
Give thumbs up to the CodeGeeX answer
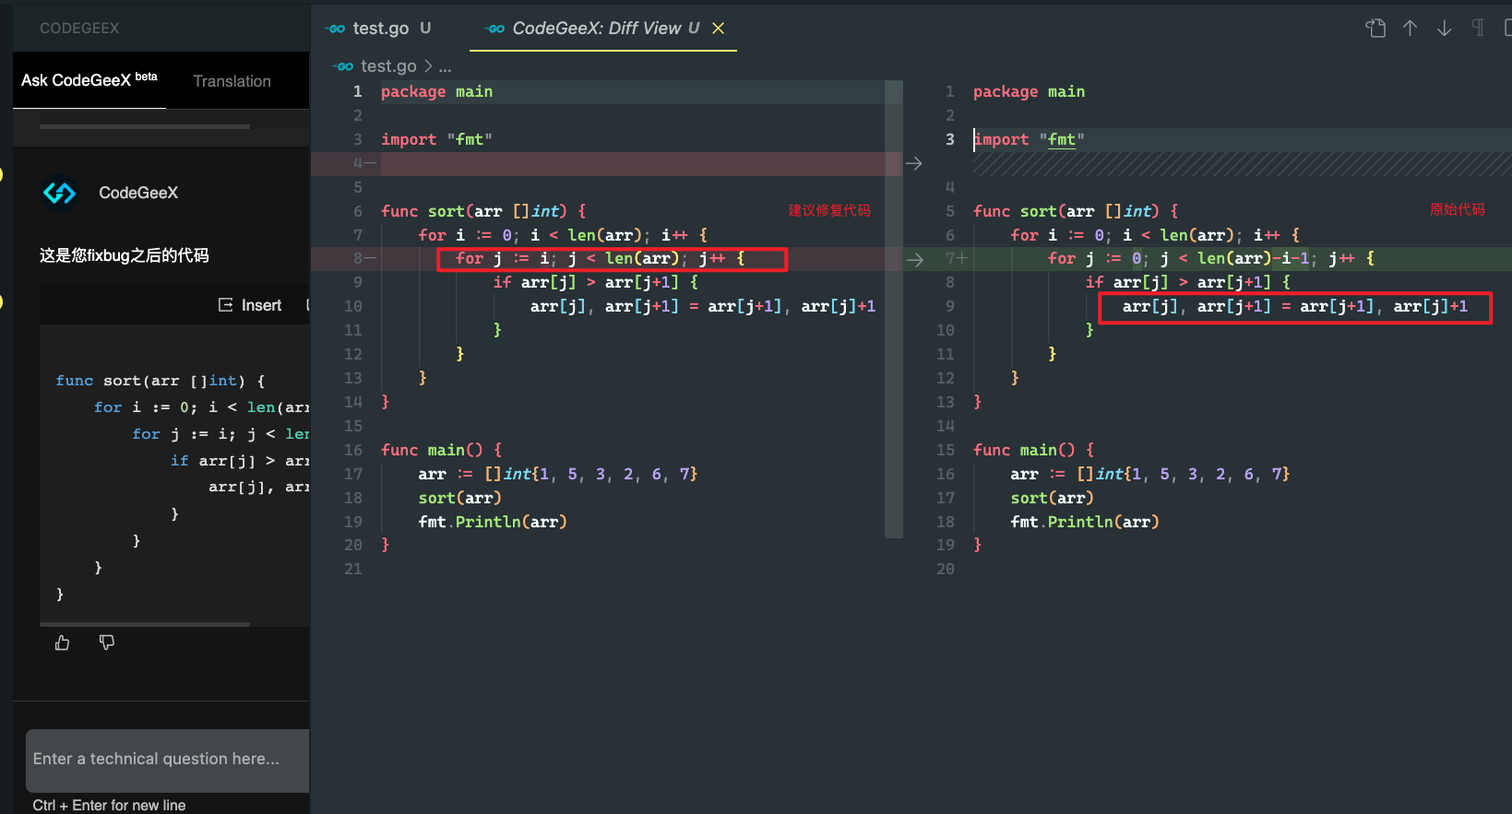coord(63,643)
